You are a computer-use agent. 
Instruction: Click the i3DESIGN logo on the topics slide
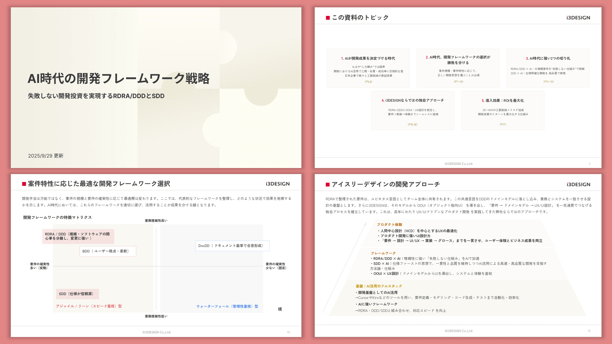(578, 18)
